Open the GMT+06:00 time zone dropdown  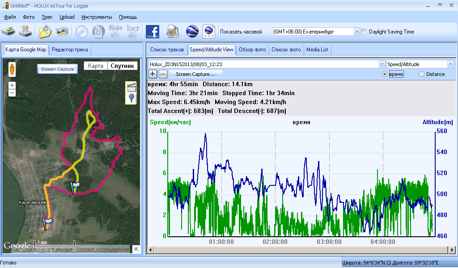[x=356, y=32]
